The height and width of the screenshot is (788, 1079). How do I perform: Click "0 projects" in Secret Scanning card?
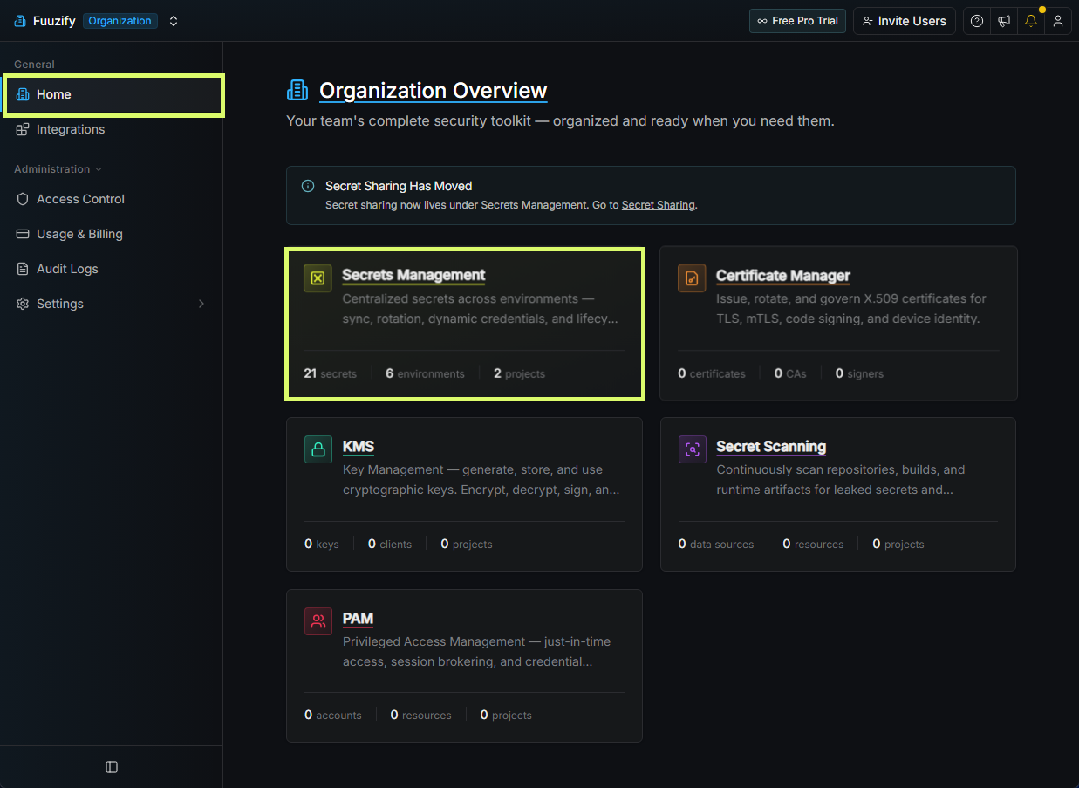coord(898,544)
